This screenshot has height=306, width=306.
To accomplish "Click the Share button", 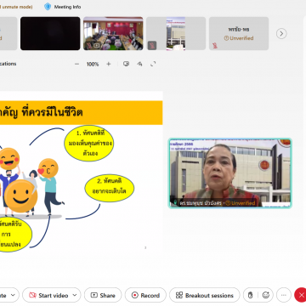I will [x=103, y=295].
